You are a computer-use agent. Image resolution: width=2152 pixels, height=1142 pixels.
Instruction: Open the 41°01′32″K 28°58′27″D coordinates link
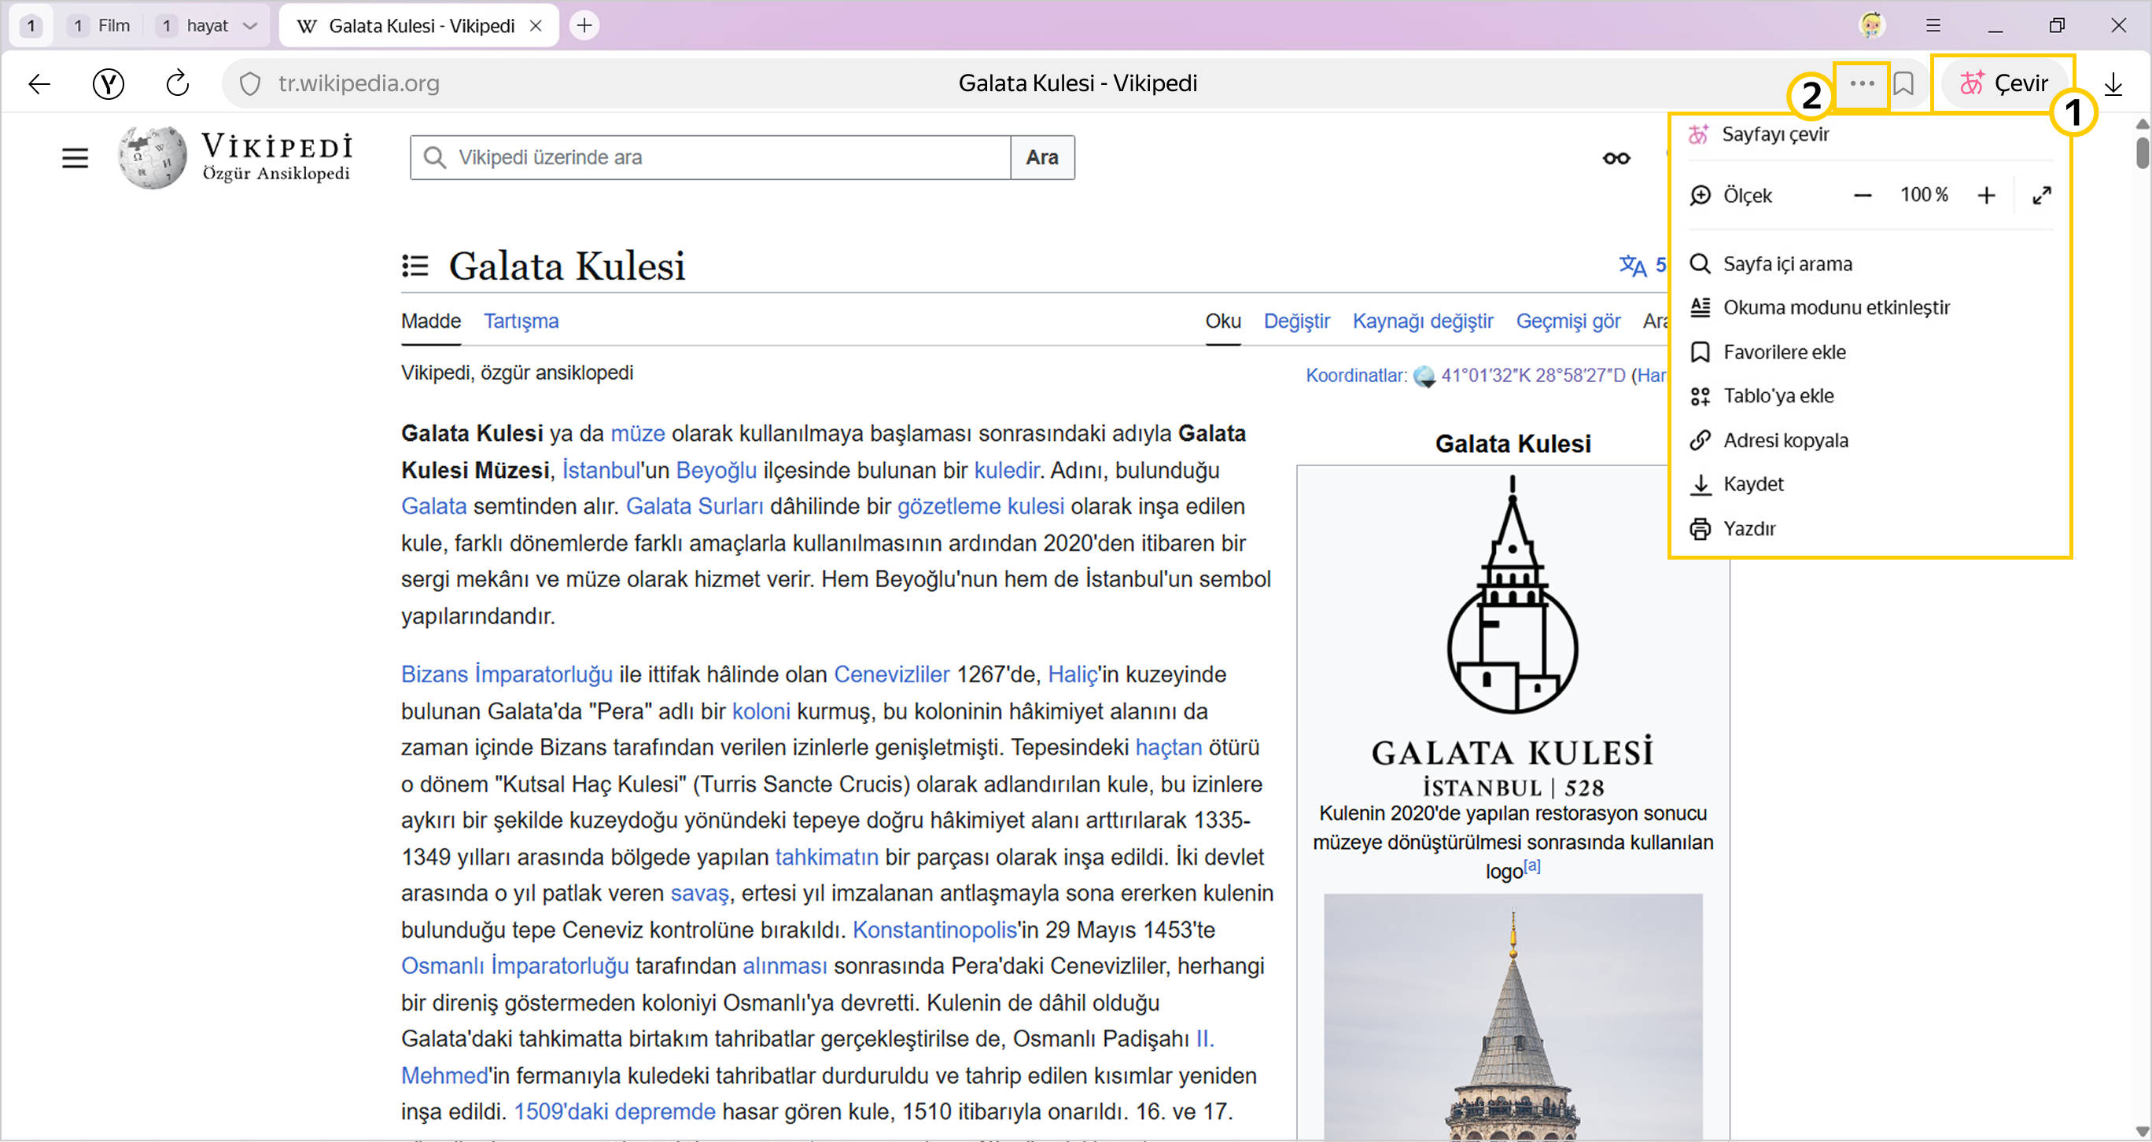point(1533,376)
